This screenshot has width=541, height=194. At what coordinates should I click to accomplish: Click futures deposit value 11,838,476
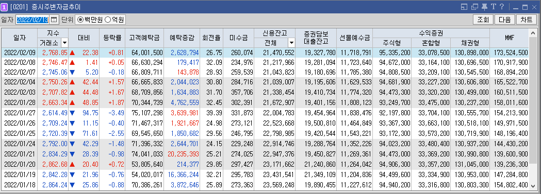356,113
